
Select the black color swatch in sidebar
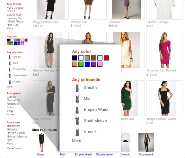click(x=8, y=40)
